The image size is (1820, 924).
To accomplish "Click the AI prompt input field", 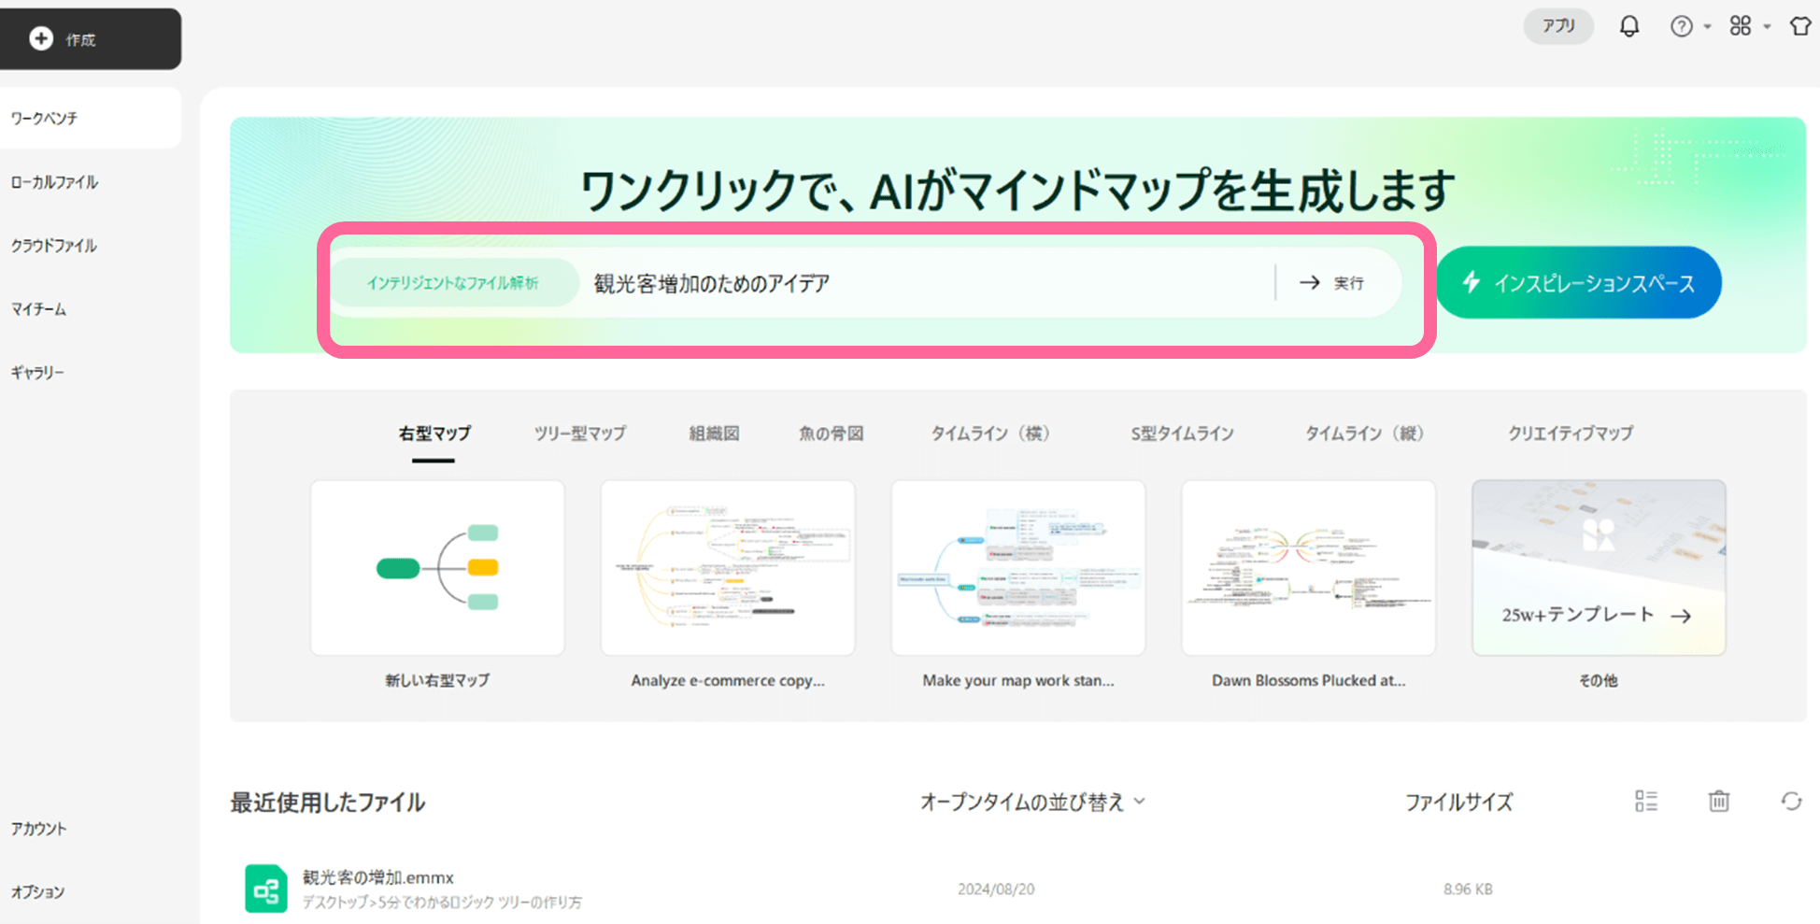I will coord(925,282).
